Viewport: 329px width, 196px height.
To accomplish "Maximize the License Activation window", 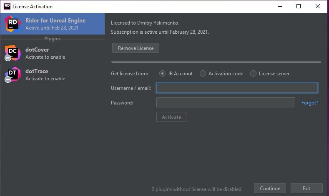I will coord(299,6).
